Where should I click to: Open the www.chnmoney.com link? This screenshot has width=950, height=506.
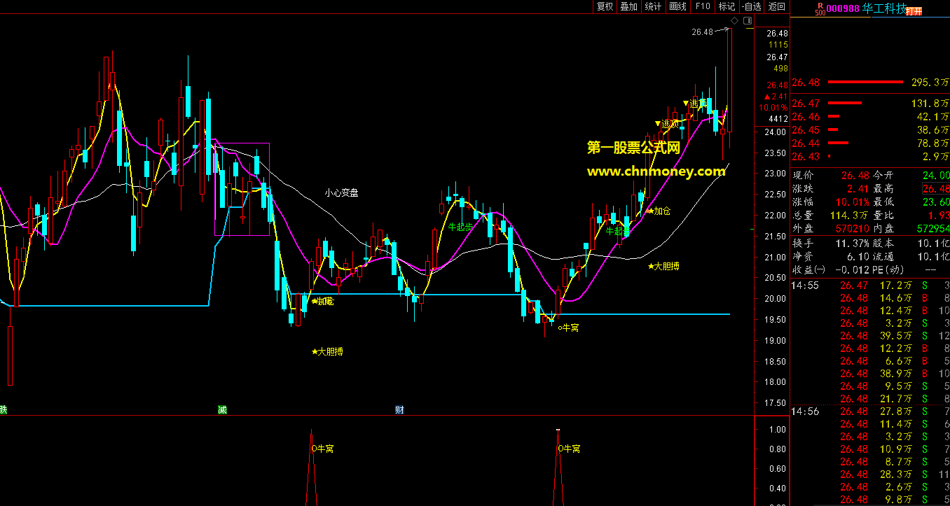656,171
